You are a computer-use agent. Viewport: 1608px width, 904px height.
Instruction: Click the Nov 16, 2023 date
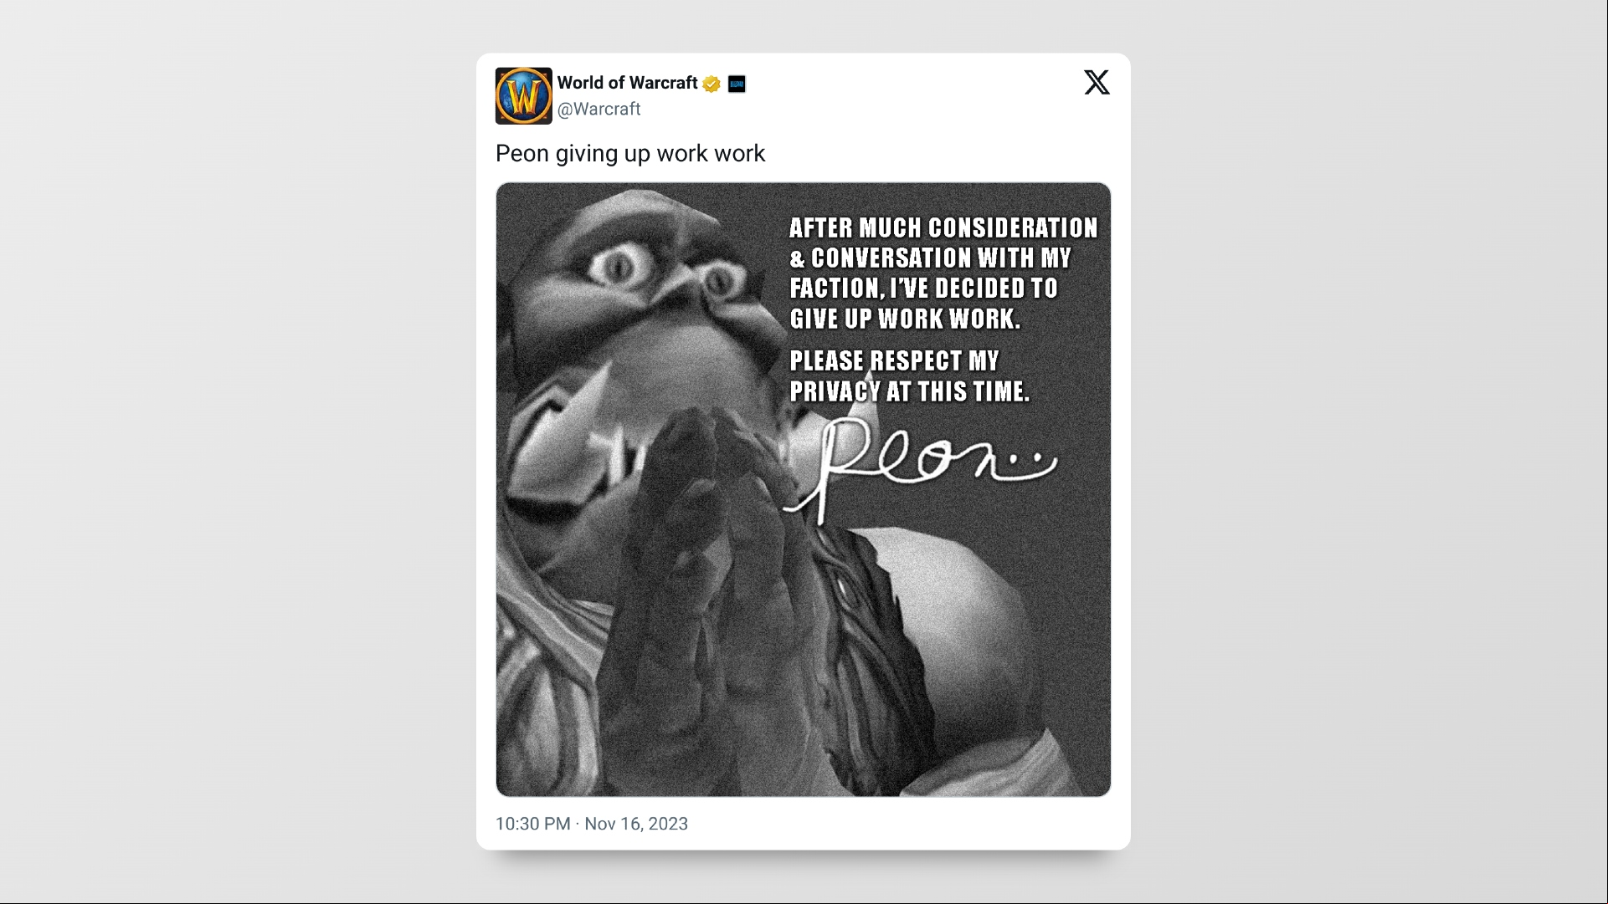coord(636,824)
